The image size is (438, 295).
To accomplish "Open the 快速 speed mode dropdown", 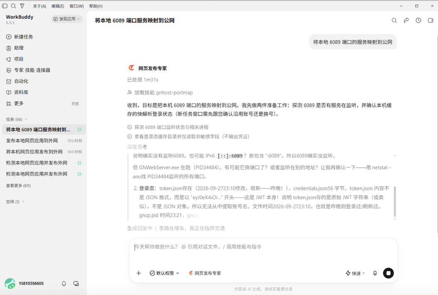I will pyautogui.click(x=355, y=273).
